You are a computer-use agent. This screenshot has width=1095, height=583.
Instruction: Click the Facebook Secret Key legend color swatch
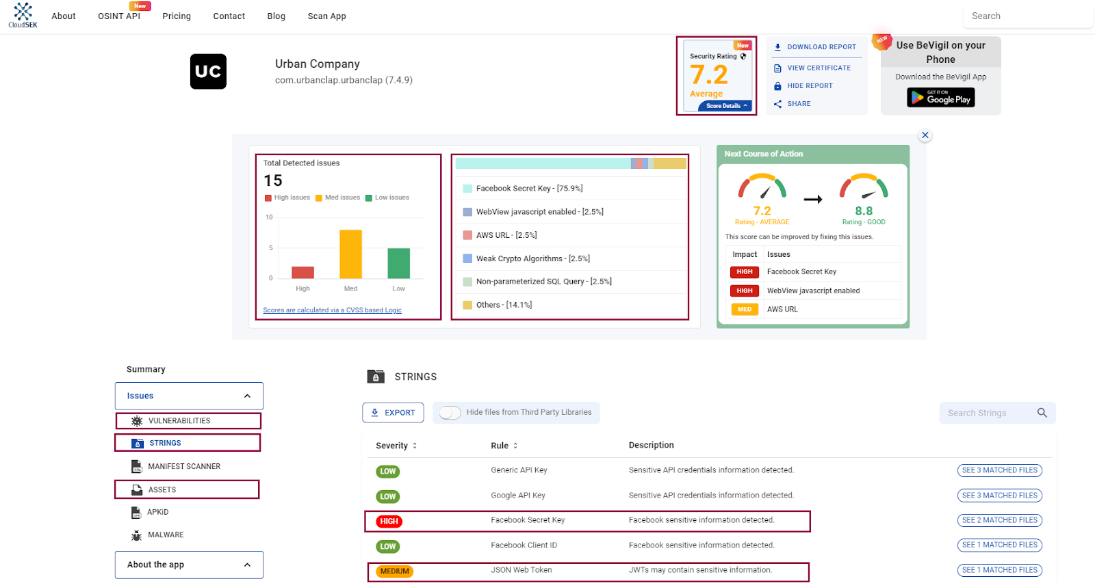coord(467,189)
